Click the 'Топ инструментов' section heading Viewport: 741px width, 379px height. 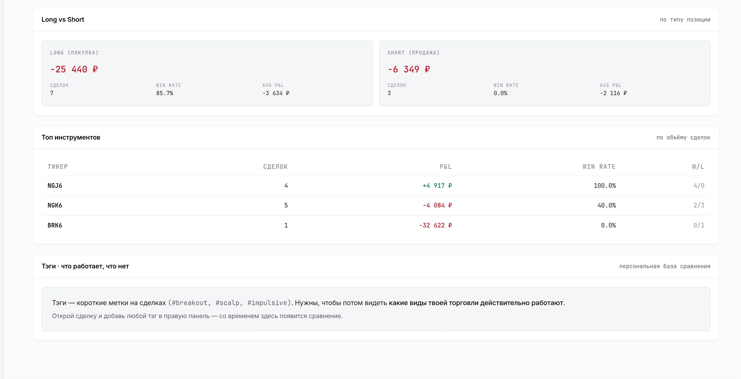pyautogui.click(x=71, y=137)
